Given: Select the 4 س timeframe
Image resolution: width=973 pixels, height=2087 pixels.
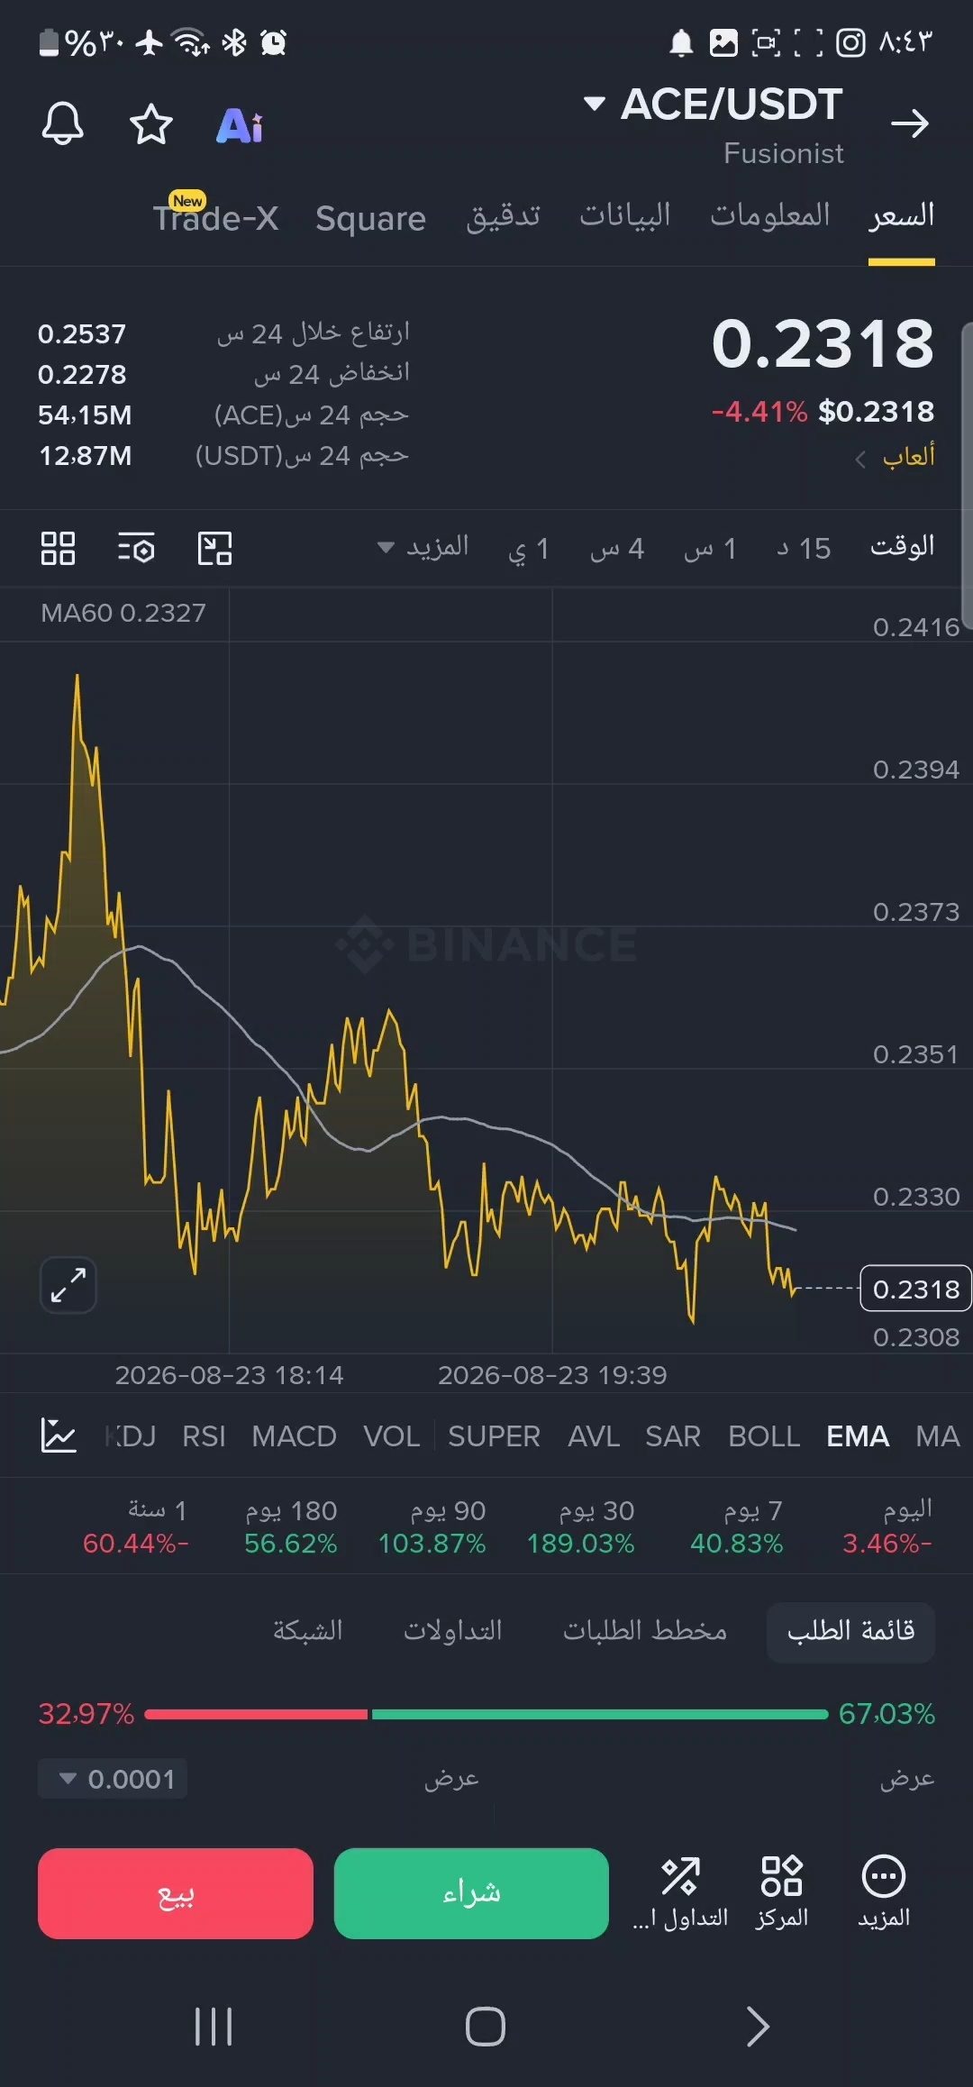Looking at the screenshot, I should (617, 549).
